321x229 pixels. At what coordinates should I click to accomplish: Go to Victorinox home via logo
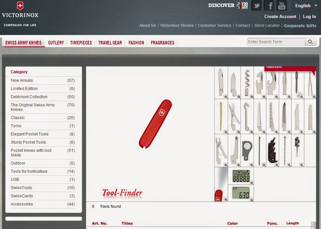(20, 14)
